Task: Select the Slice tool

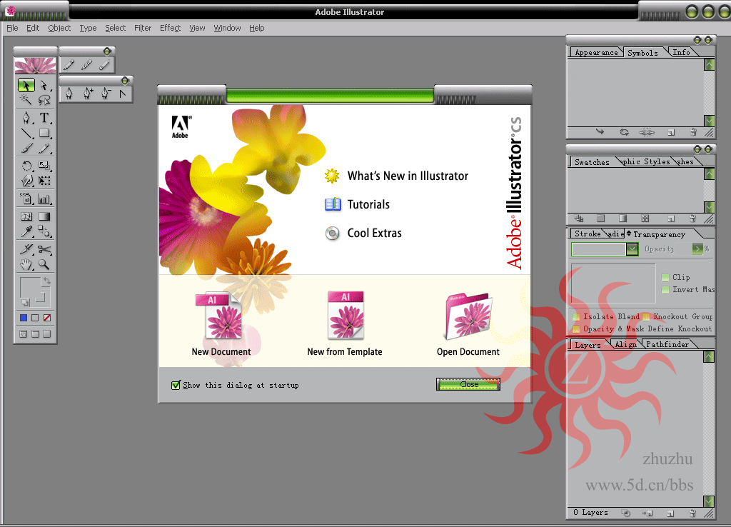Action: click(26, 249)
